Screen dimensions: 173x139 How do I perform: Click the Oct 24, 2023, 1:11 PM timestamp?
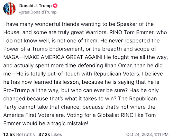147,135
